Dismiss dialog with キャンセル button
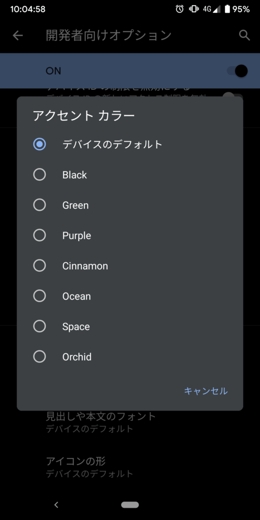Image resolution: width=260 pixels, height=520 pixels. (x=206, y=391)
